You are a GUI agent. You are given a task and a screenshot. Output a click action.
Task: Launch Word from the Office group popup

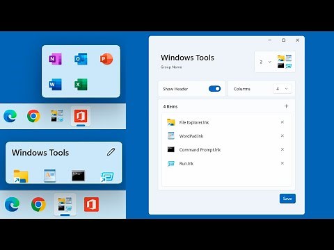[x=55, y=84]
